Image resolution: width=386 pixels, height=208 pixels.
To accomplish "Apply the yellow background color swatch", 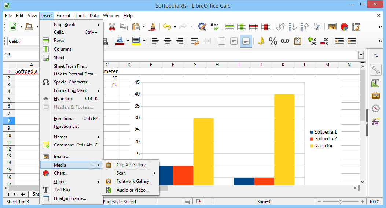I will tap(136, 44).
